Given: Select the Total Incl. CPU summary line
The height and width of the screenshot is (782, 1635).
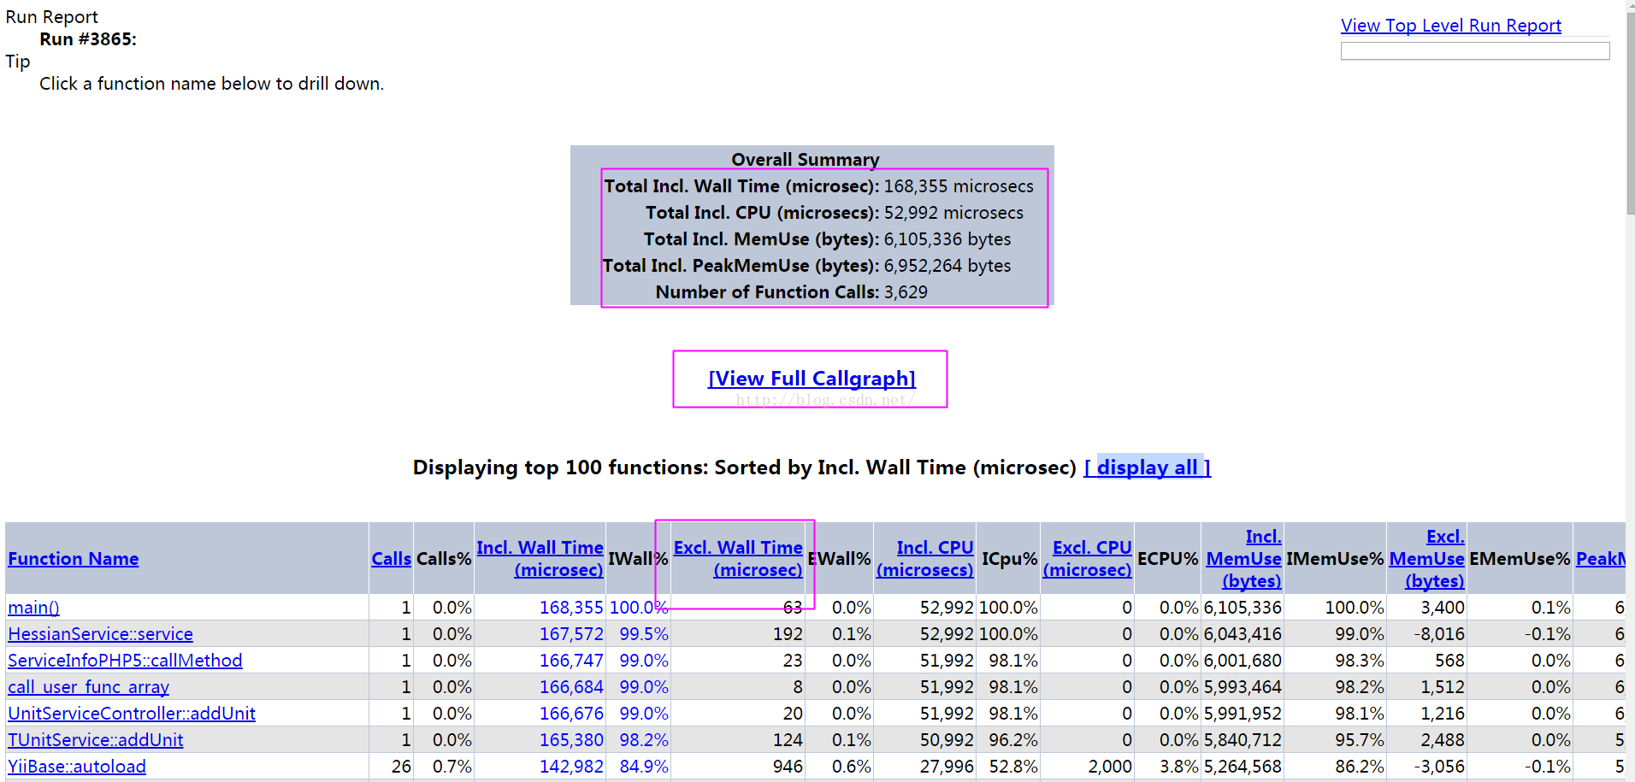Looking at the screenshot, I should 834,213.
